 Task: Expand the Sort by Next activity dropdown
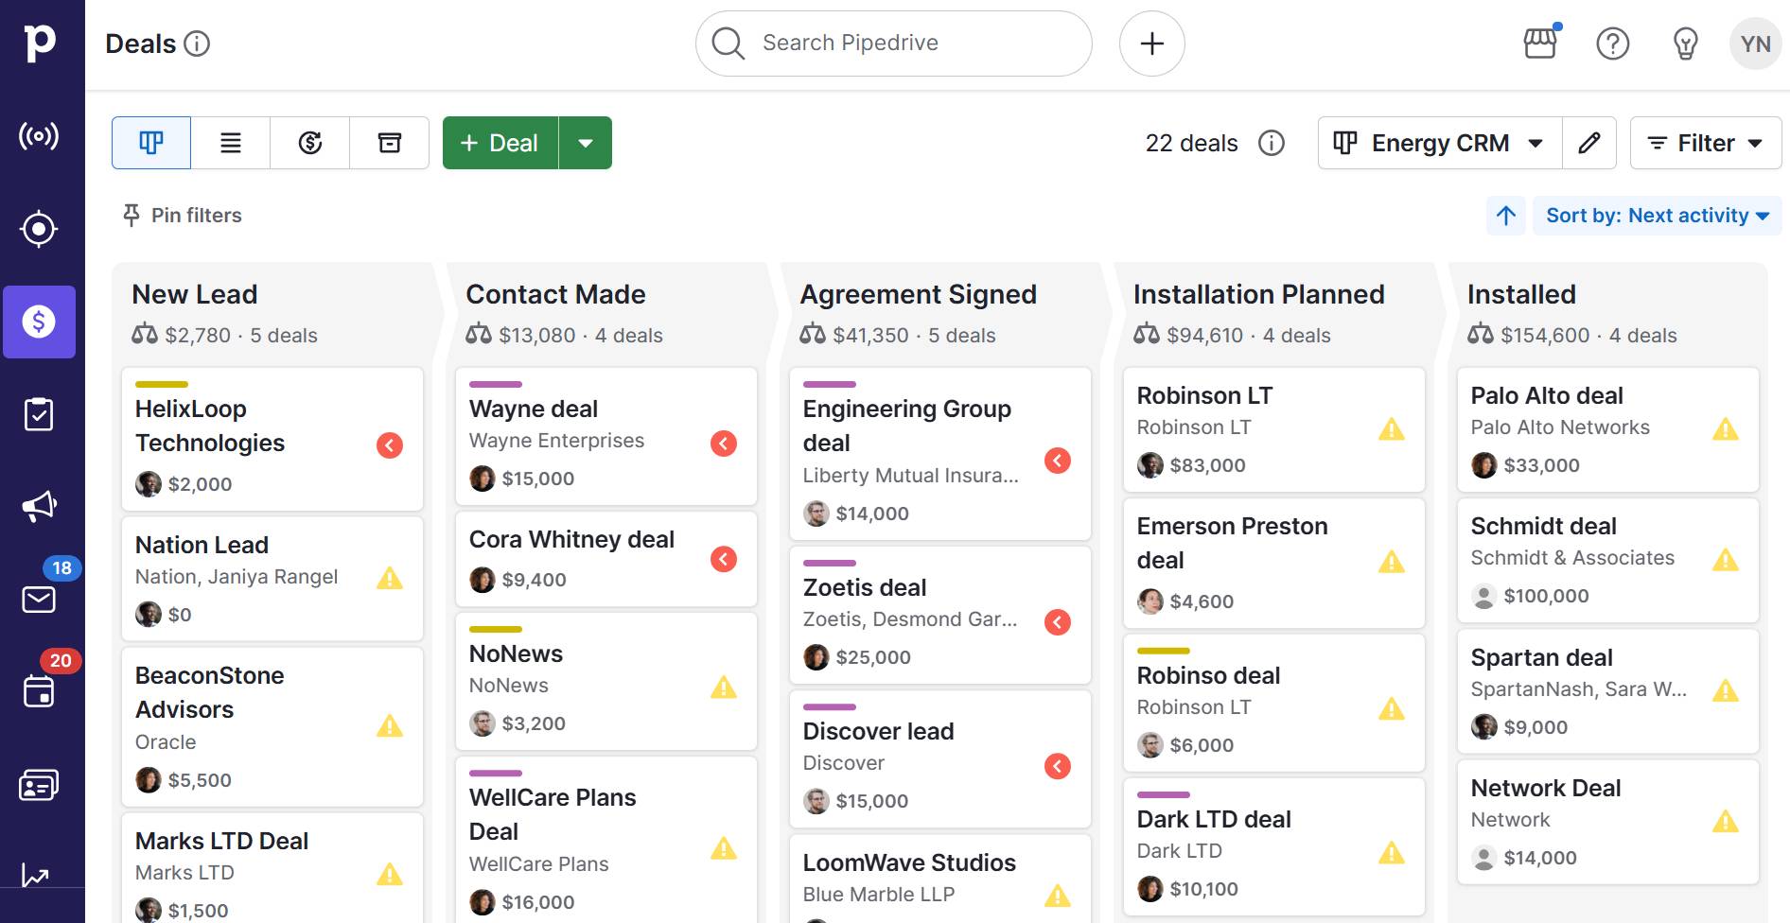click(x=1658, y=216)
